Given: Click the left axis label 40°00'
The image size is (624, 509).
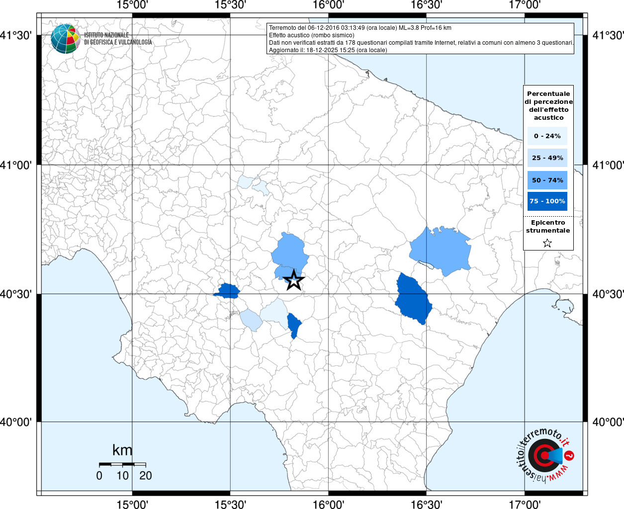Looking at the screenshot, I should (x=16, y=422).
